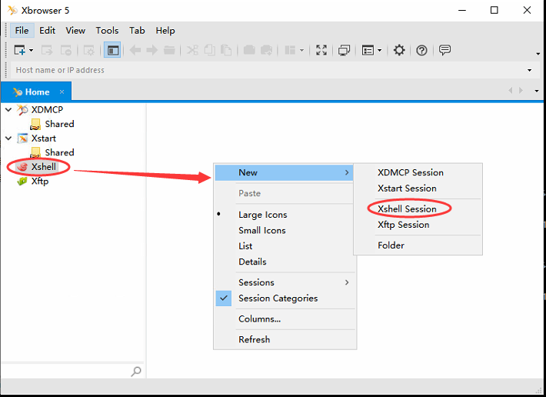The width and height of the screenshot is (546, 397).
Task: Toggle the session tree pane toolbar button
Action: pos(112,50)
